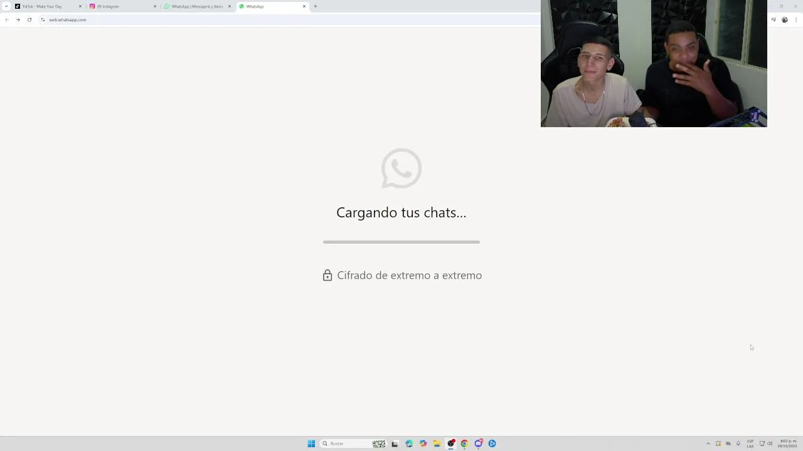Open Microsoft Edge from the taskbar

409,443
